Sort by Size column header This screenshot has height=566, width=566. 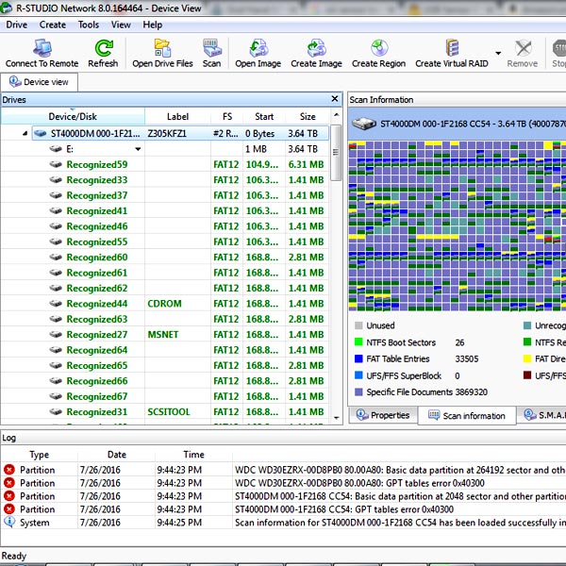coord(308,117)
